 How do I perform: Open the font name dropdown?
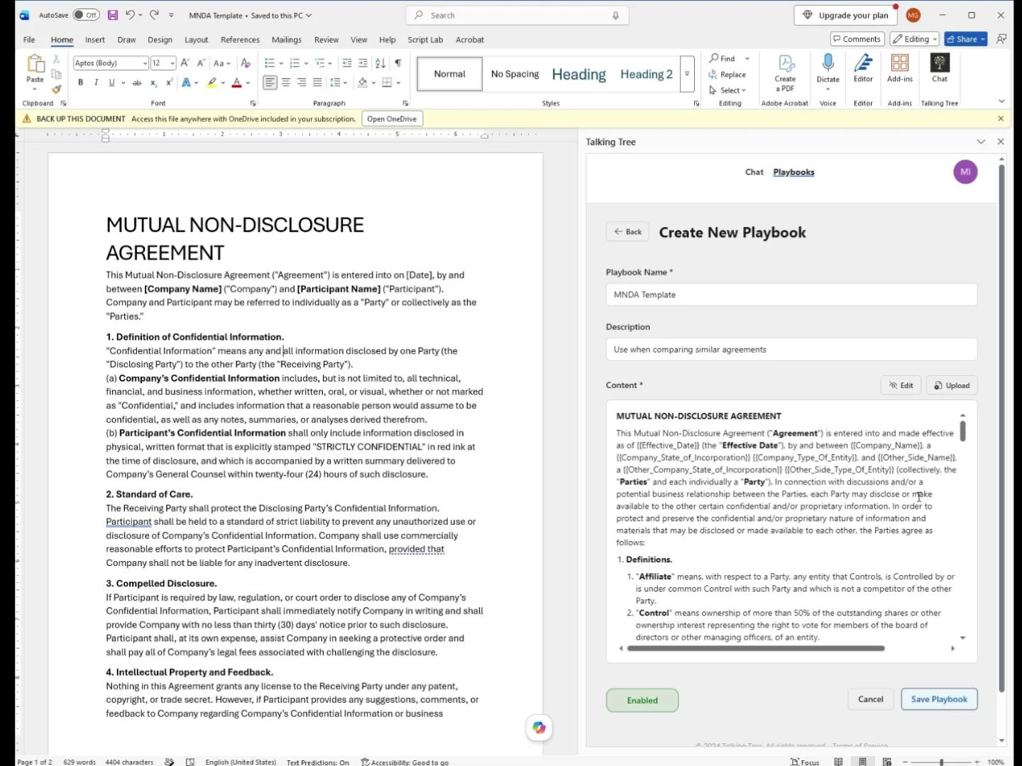[145, 63]
